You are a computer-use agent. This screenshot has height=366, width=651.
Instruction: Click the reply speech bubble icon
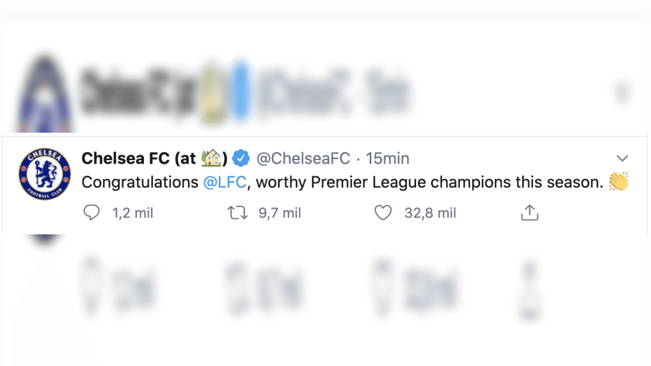(92, 212)
